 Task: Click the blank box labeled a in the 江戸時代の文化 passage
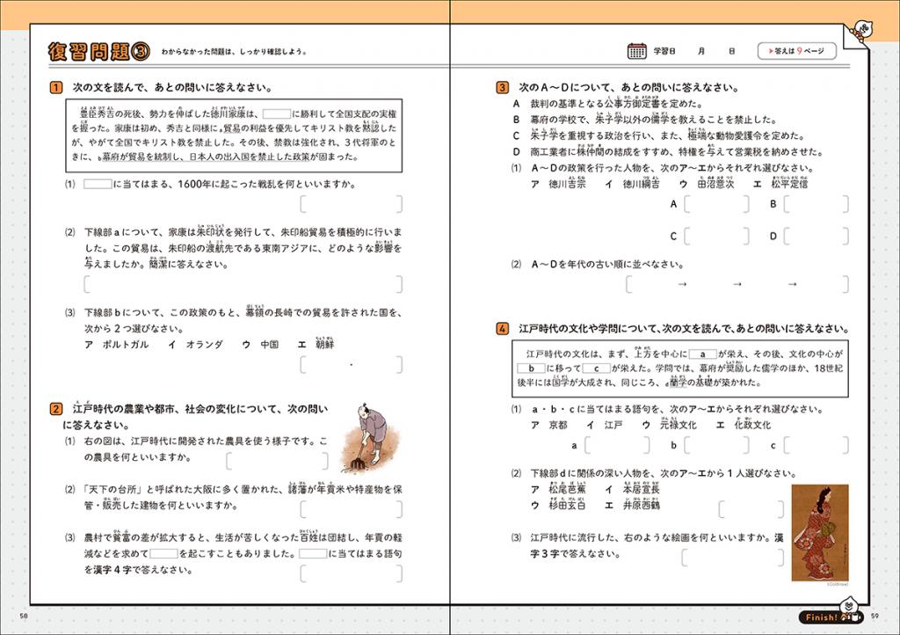point(702,354)
